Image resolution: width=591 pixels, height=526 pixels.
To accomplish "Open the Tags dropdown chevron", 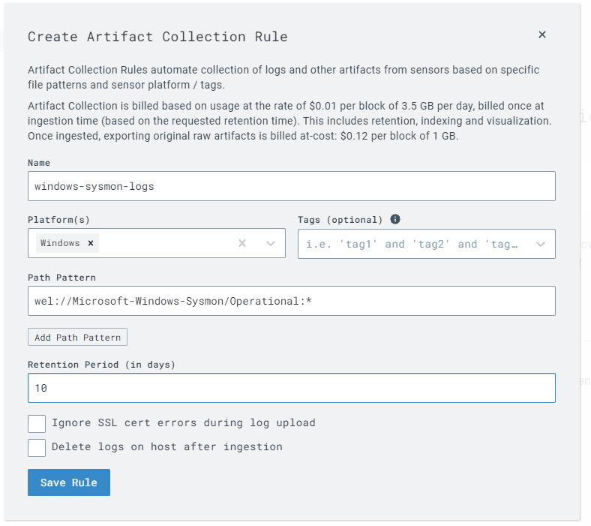I will click(541, 245).
